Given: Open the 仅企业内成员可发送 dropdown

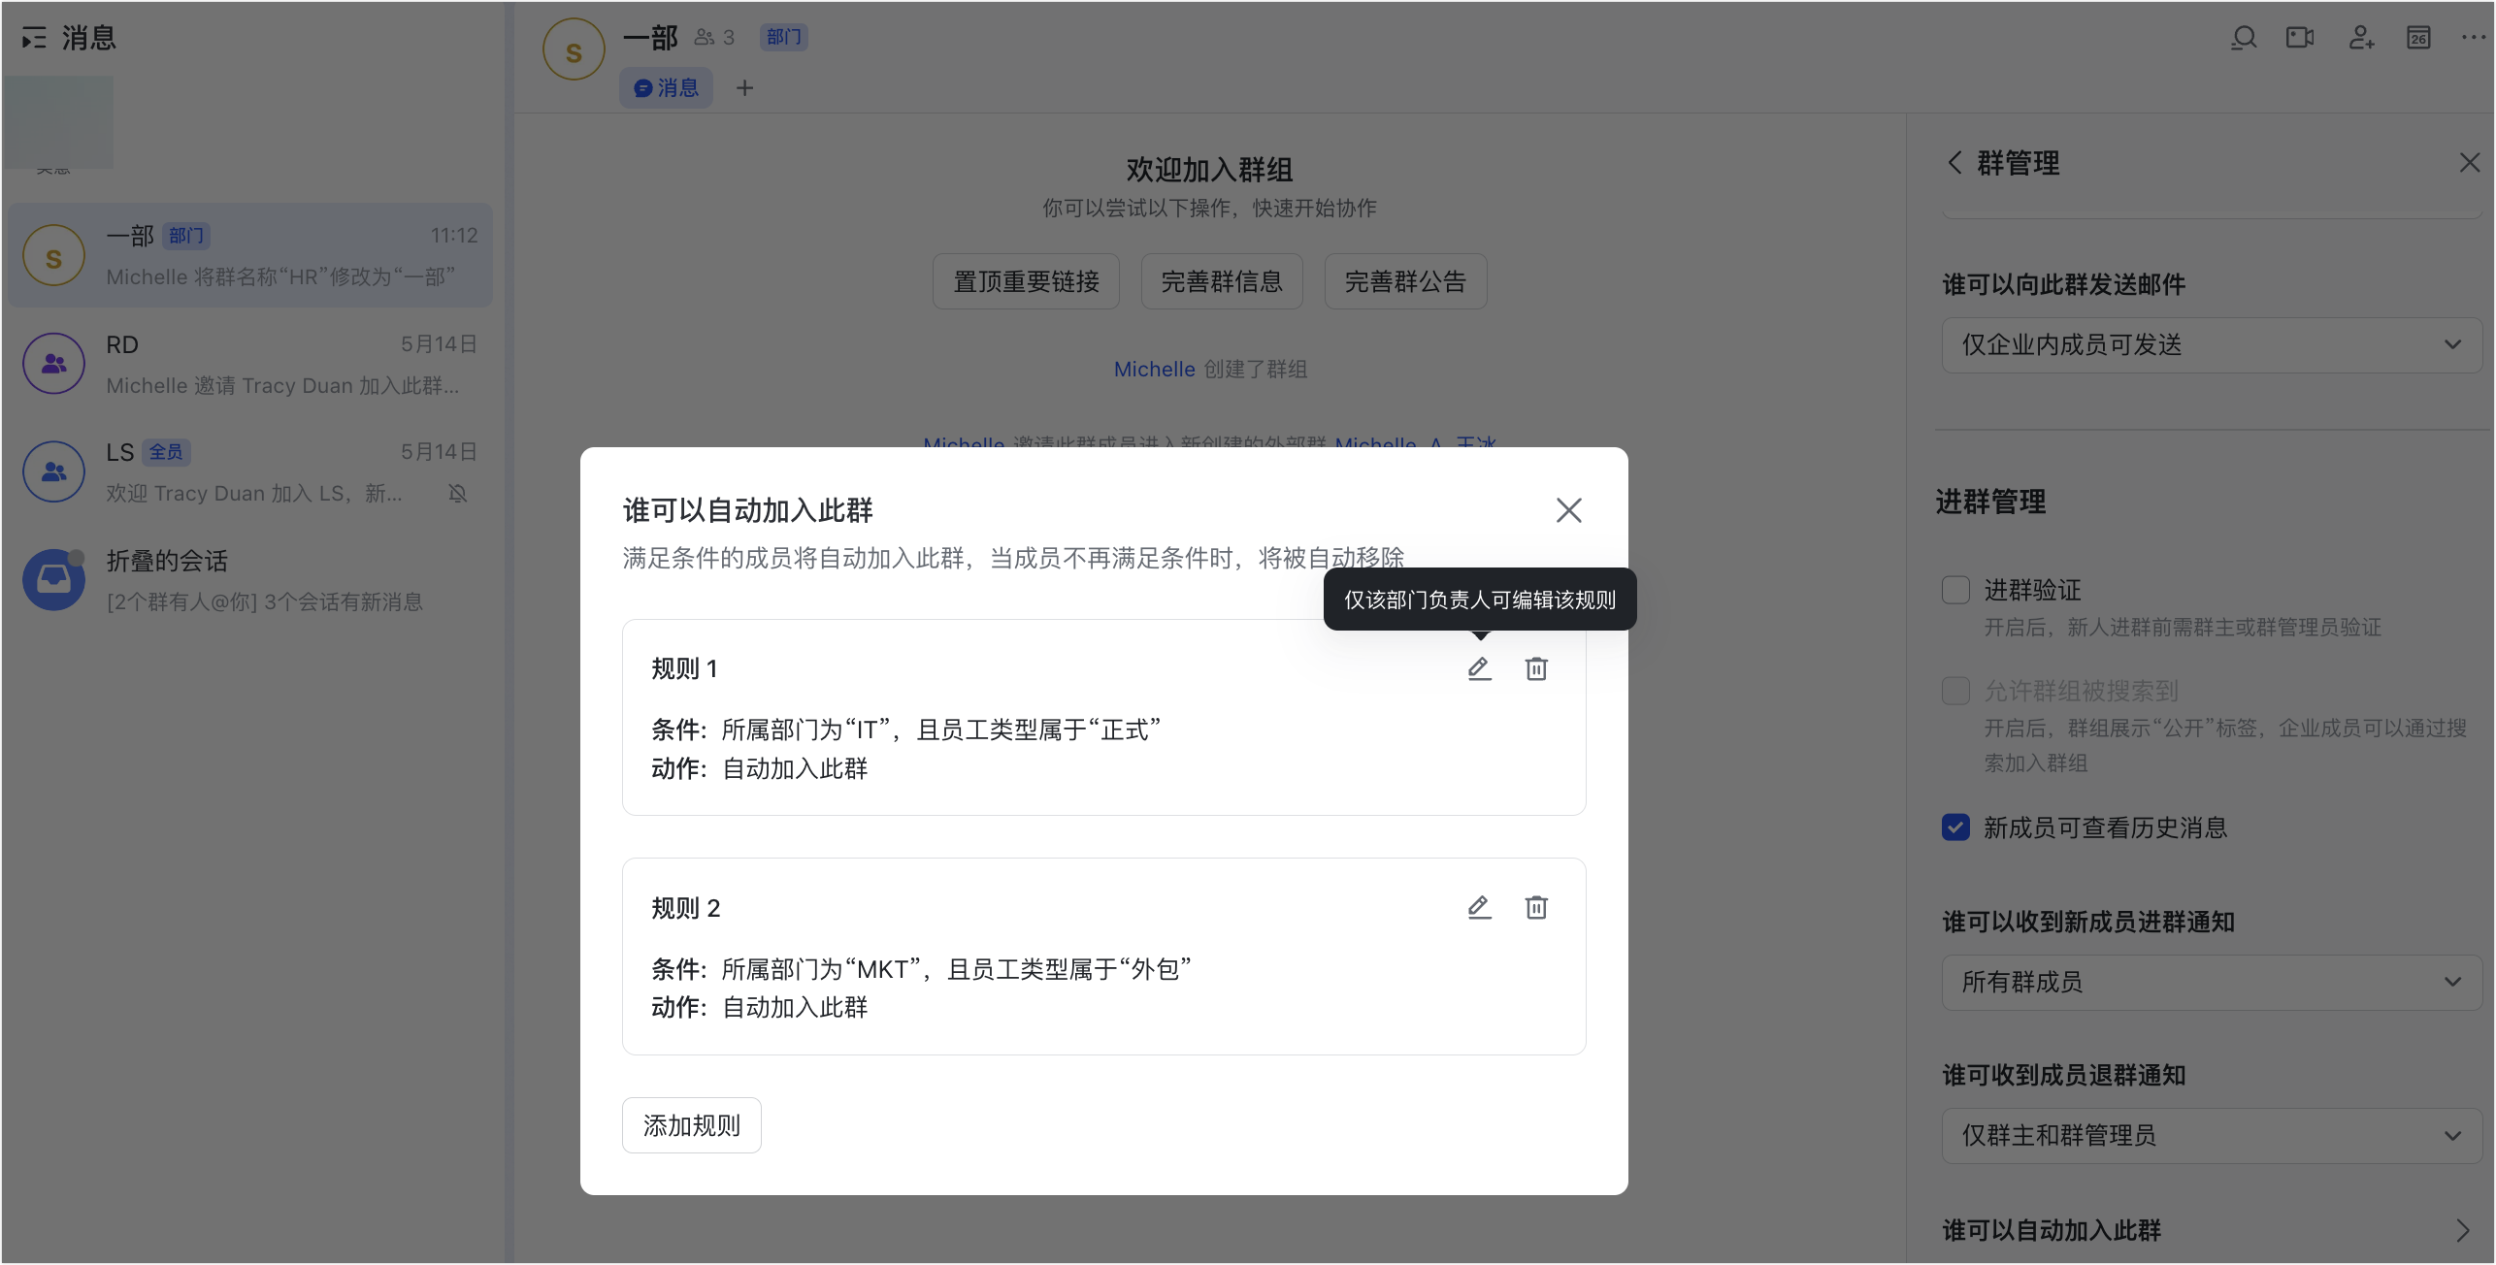Looking at the screenshot, I should (2212, 344).
